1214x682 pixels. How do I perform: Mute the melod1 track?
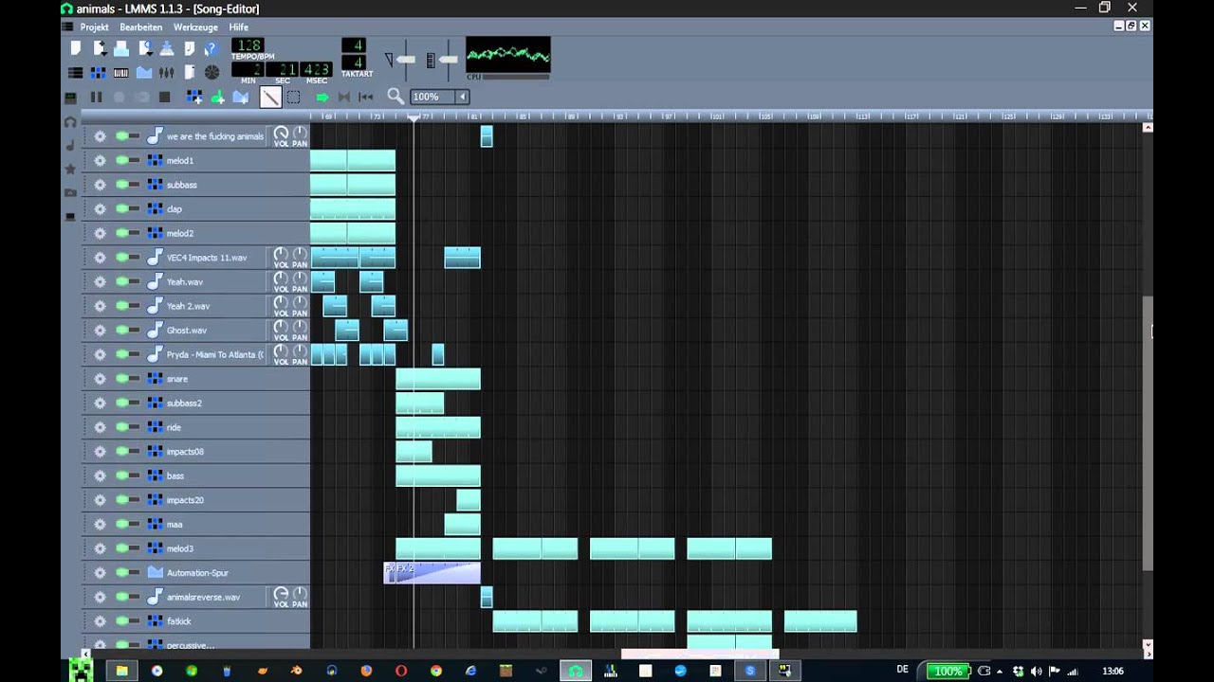[x=121, y=160]
